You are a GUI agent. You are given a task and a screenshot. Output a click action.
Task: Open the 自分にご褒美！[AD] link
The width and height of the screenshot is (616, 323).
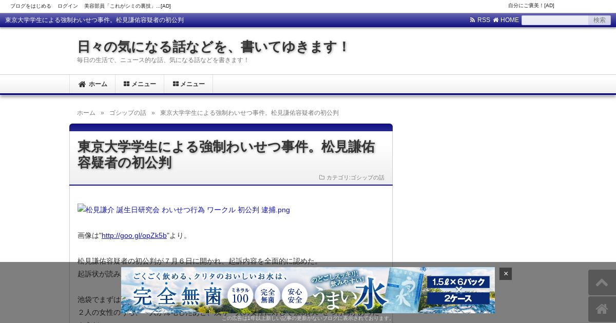point(531,6)
